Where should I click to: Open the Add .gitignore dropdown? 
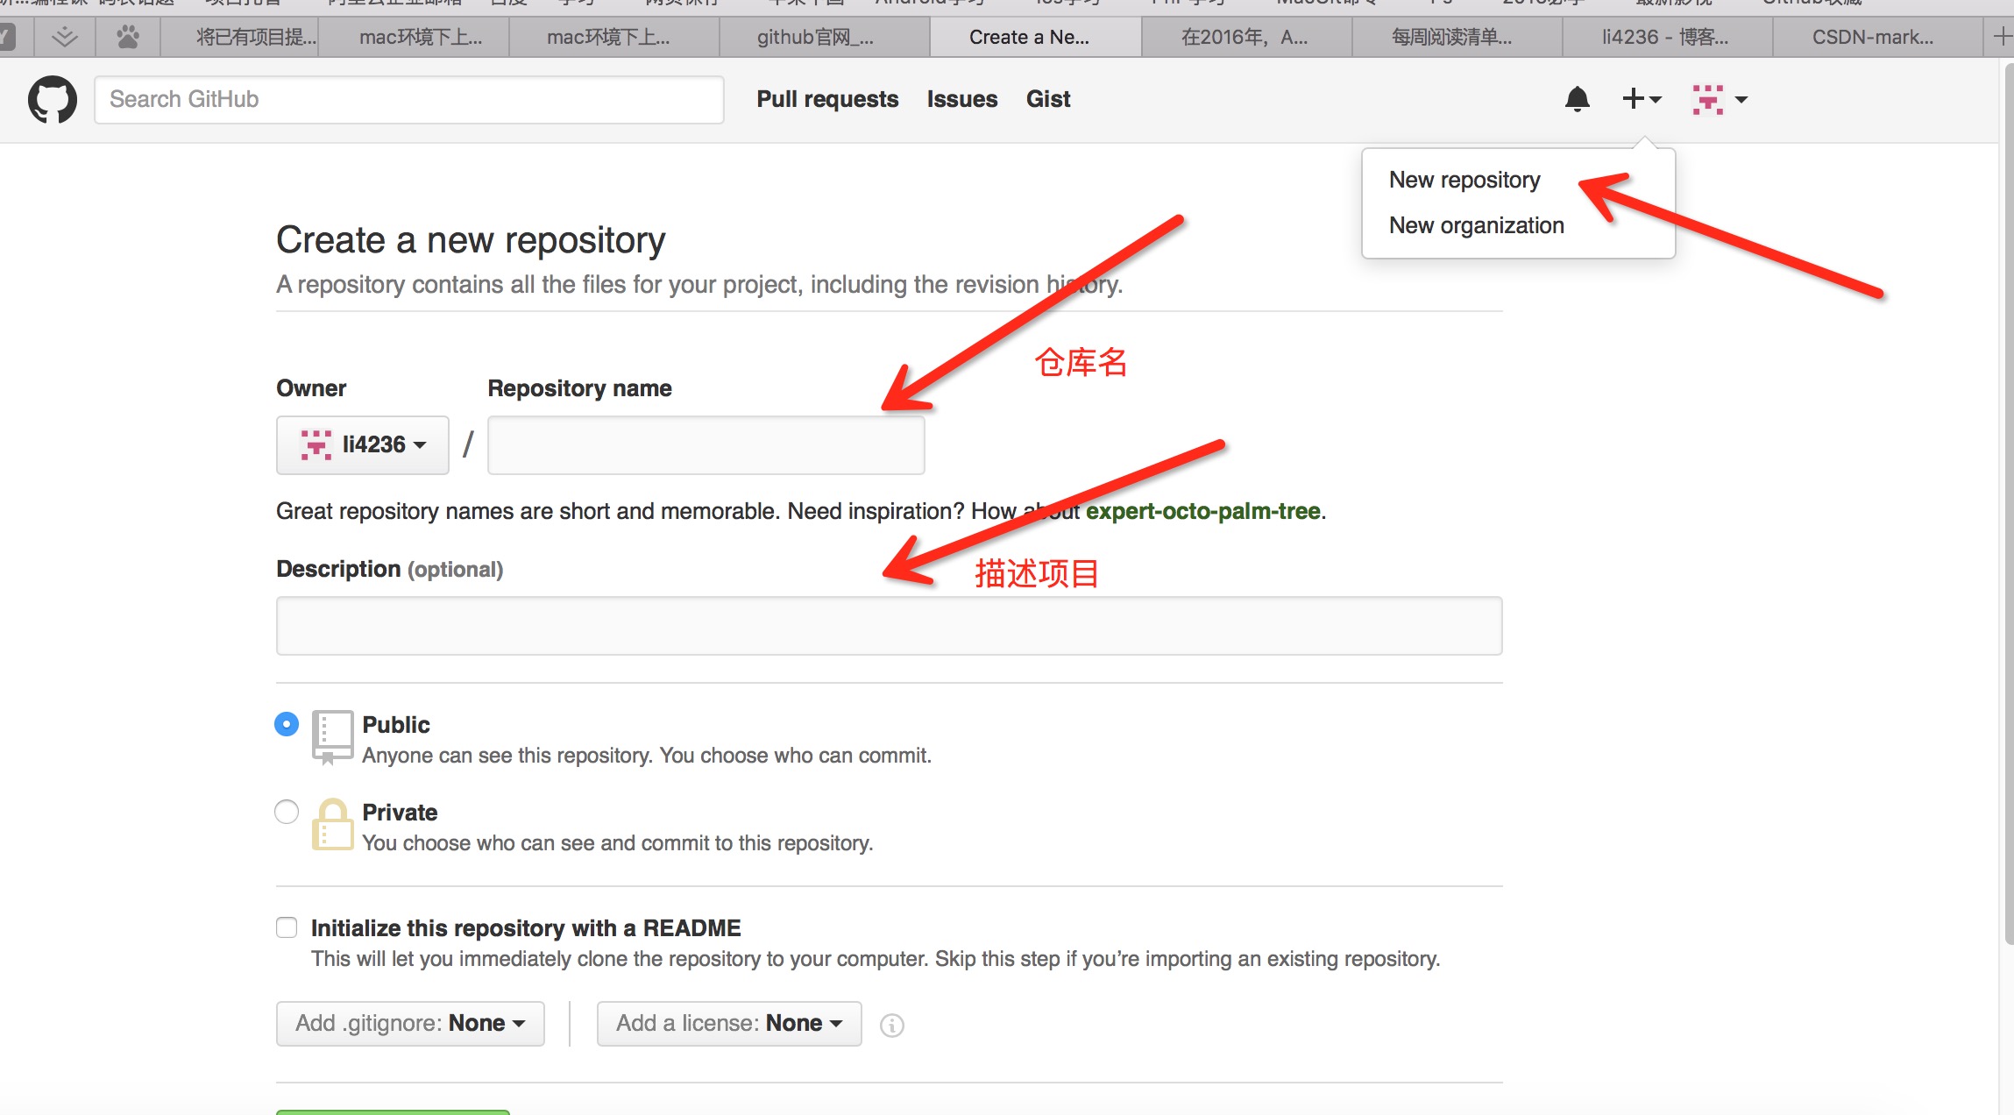[x=410, y=1024]
